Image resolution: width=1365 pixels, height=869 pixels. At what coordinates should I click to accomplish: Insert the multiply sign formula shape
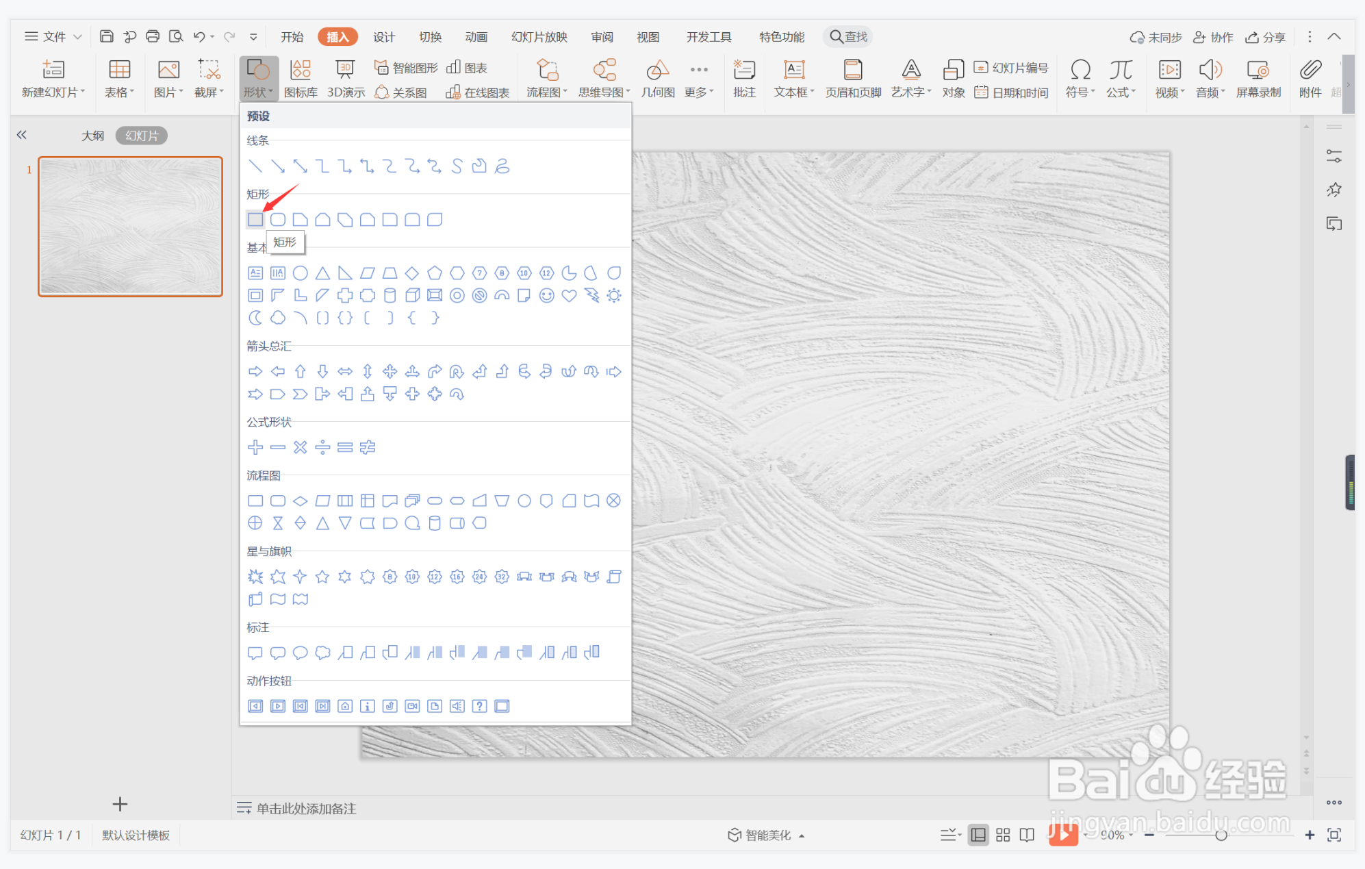(300, 447)
